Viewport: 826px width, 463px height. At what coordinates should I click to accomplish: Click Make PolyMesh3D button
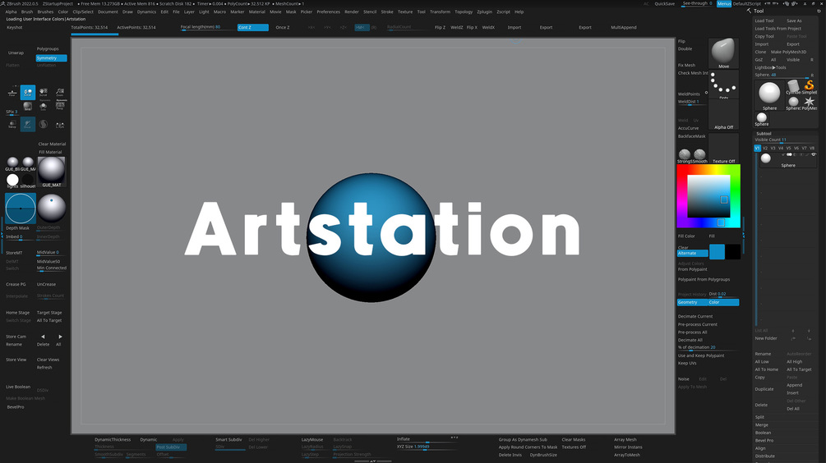(788, 52)
